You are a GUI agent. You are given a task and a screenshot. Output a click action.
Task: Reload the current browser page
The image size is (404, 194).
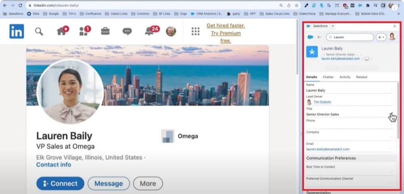pos(20,5)
